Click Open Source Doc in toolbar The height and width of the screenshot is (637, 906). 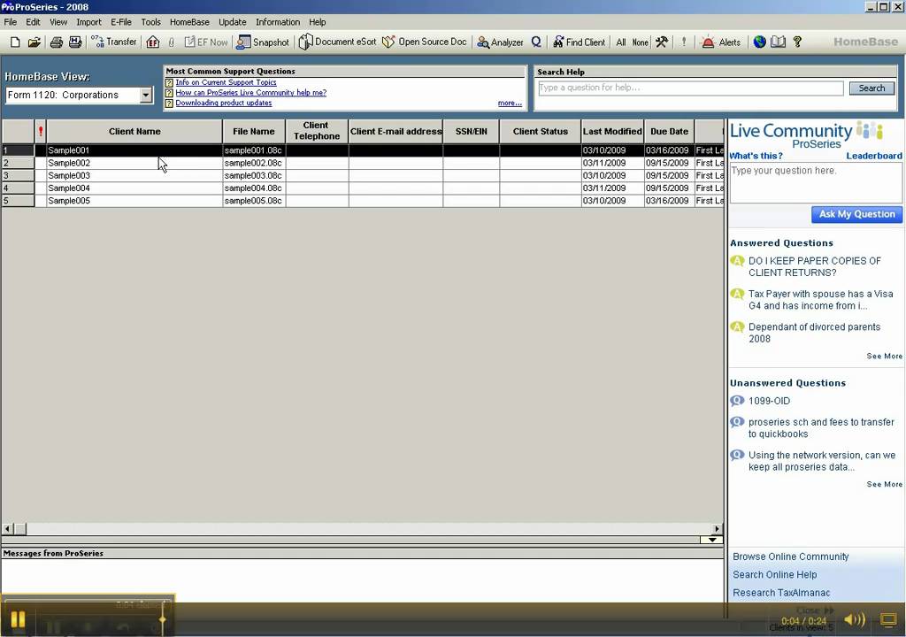point(424,42)
